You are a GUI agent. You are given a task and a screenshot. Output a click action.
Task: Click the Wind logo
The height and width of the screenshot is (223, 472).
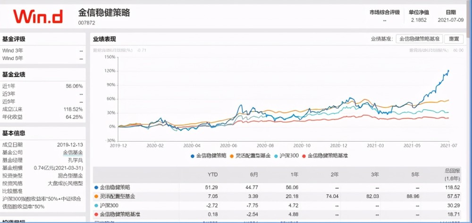[x=38, y=16]
